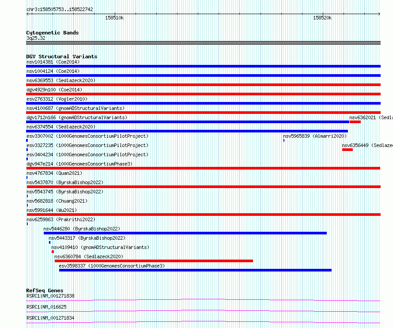Click the nsv5965839 (Almarri2020) label
This screenshot has height=328, width=393.
click(315, 136)
